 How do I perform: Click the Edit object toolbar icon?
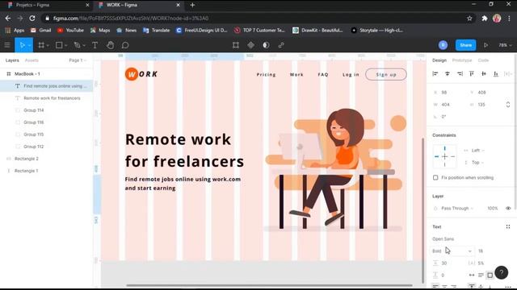point(235,45)
